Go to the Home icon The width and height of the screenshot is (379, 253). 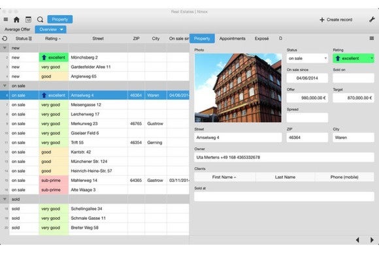16,20
